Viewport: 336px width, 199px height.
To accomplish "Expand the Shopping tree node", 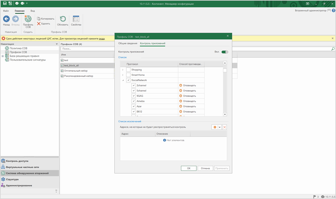I will click(123, 70).
